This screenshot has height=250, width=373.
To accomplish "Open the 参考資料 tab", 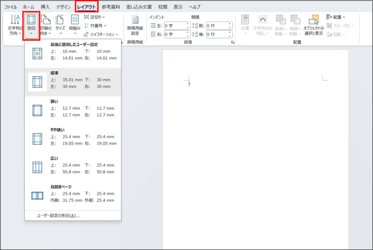I will click(111, 7).
